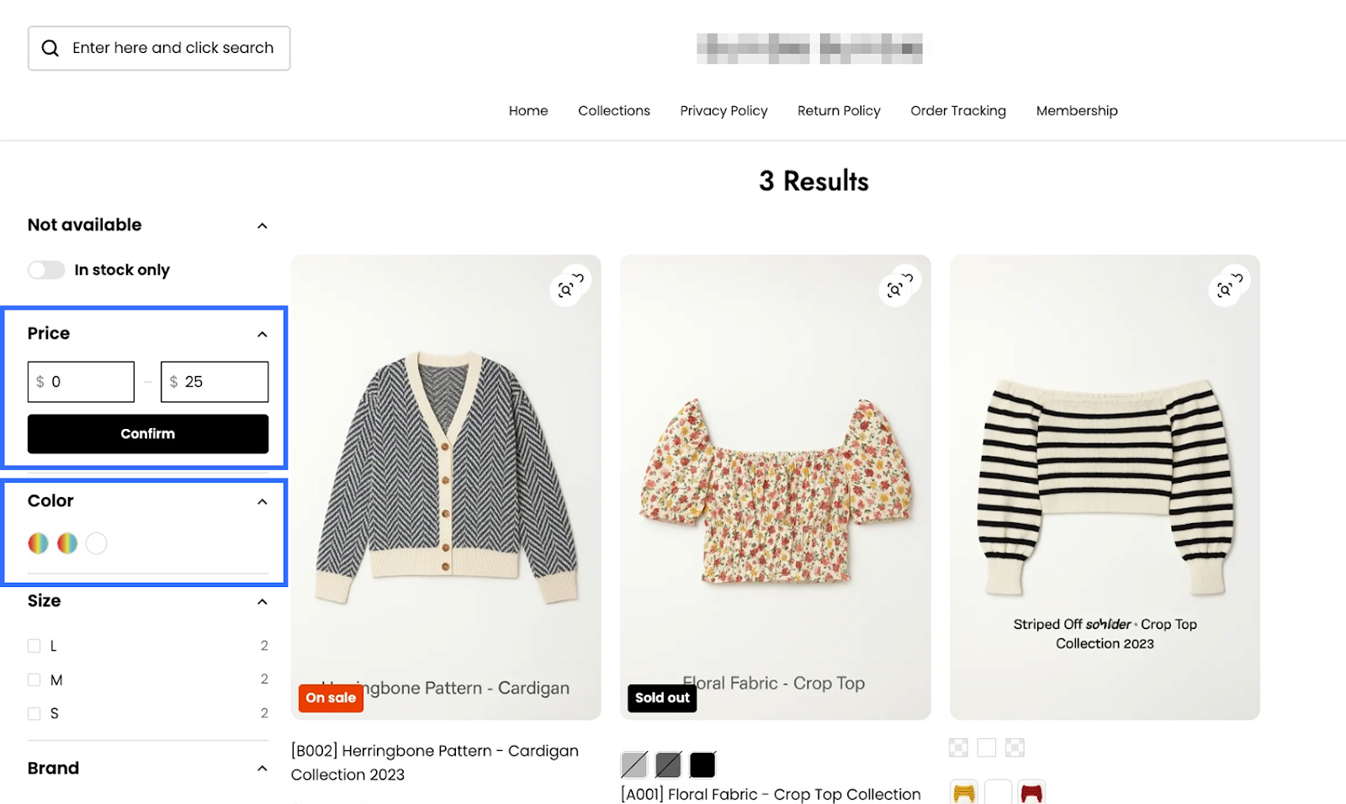
Task: Check the size M checkbox
Action: tap(34, 680)
